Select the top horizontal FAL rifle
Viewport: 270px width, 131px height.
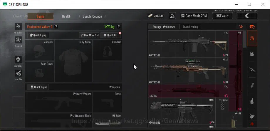click(x=189, y=44)
